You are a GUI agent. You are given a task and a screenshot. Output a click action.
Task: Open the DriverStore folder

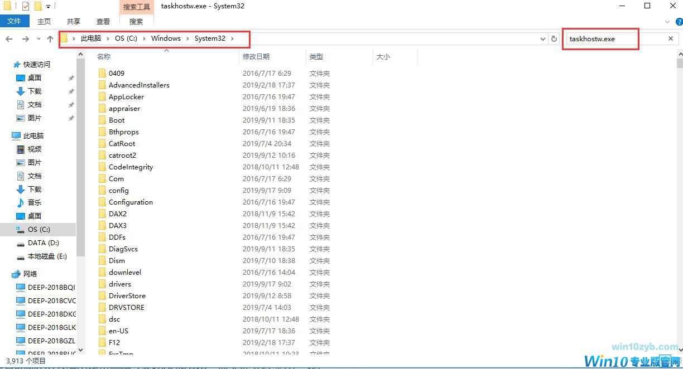127,295
